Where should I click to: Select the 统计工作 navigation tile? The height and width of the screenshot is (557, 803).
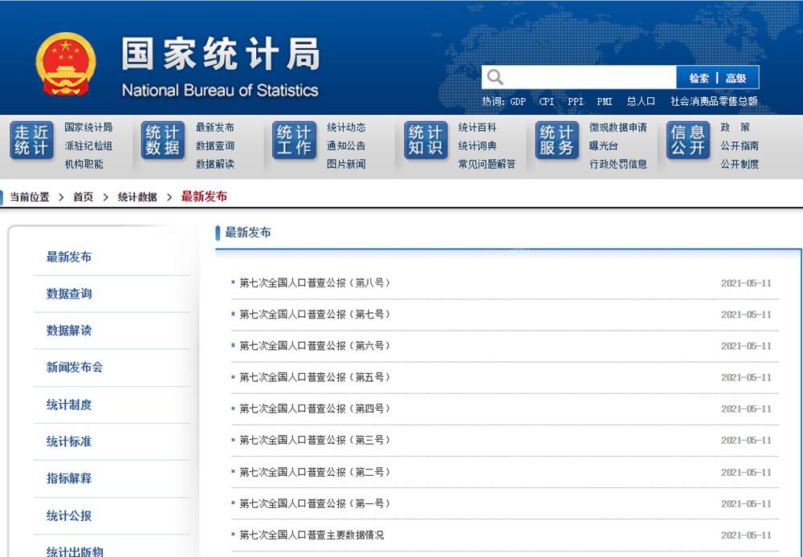294,140
